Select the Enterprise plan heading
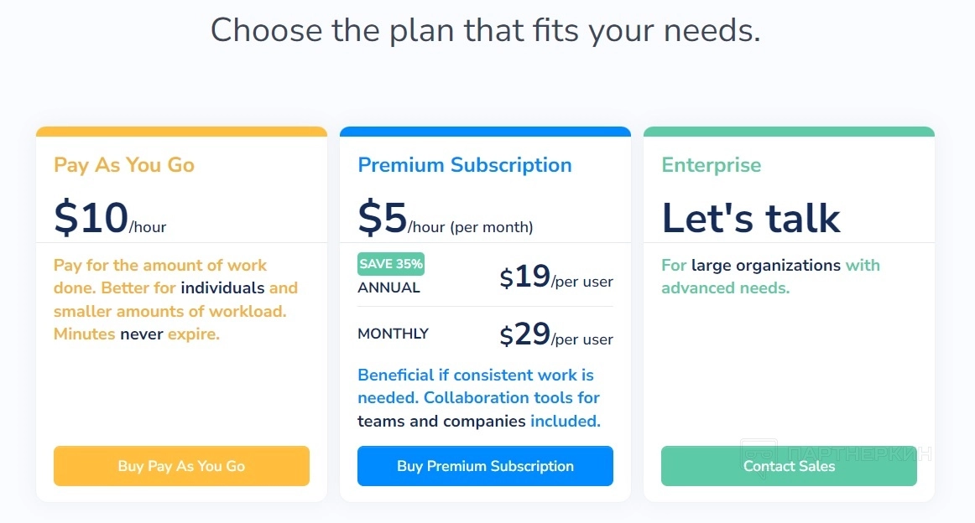975x523 pixels. [x=712, y=165]
